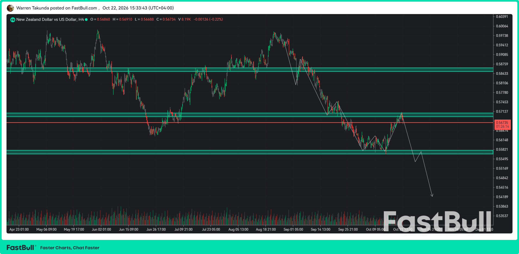The height and width of the screenshot is (254, 519).
Task: Click the 0.54189 price axis label
Action: pos(502,197)
